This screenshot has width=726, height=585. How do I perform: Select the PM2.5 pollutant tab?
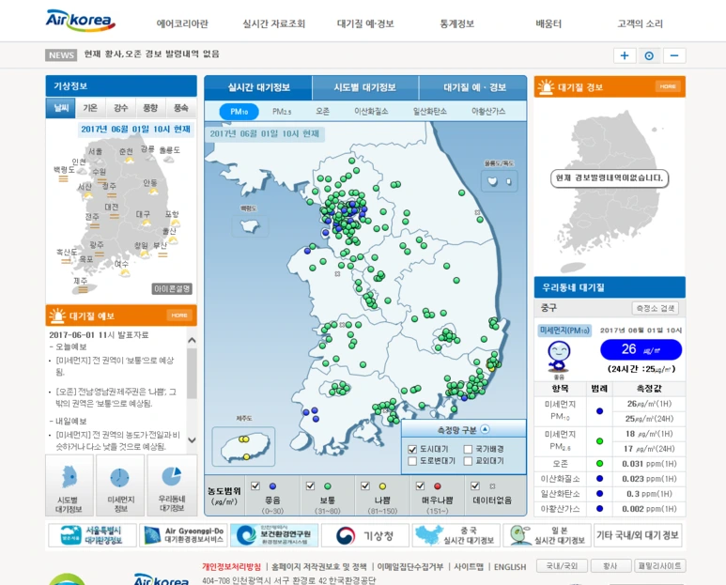tap(282, 112)
